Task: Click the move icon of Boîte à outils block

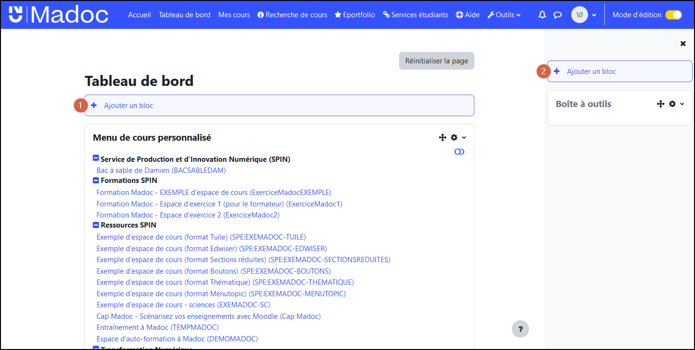Action: [660, 104]
